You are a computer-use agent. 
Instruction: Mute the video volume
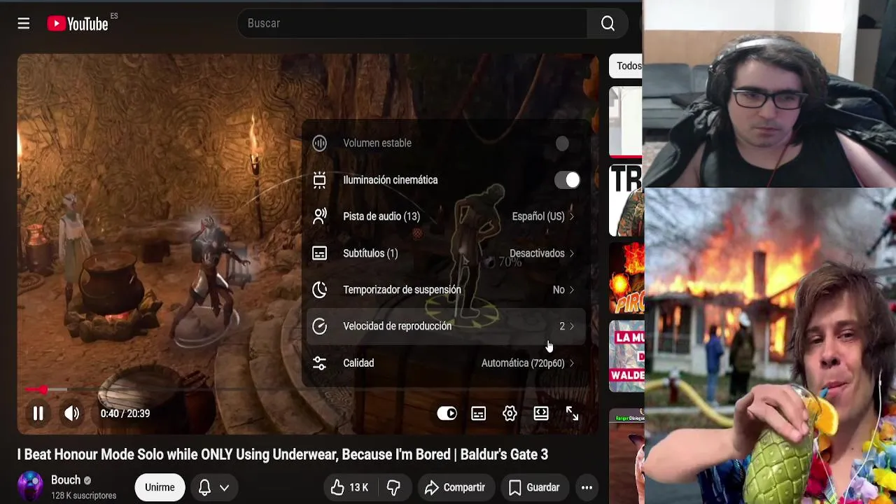[72, 414]
